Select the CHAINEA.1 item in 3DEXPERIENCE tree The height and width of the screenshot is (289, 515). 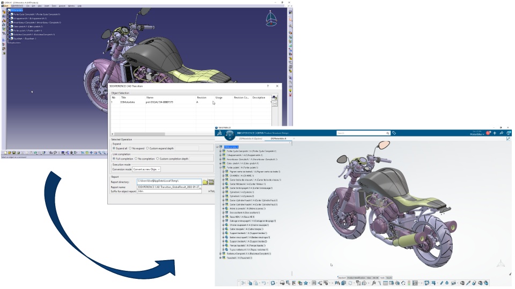tap(241, 176)
